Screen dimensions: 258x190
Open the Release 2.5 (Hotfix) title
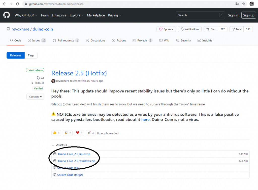(79, 73)
